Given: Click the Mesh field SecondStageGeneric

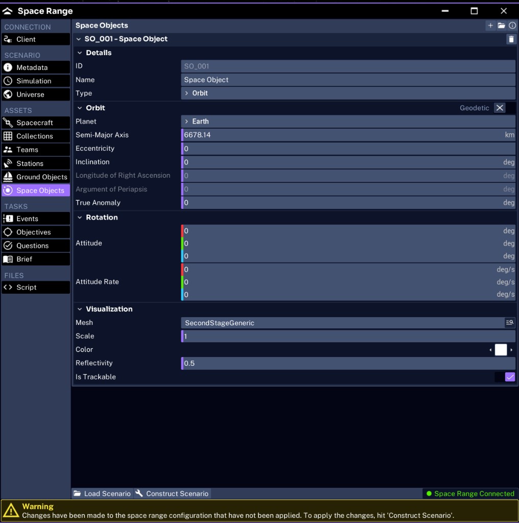Looking at the screenshot, I should pos(343,323).
